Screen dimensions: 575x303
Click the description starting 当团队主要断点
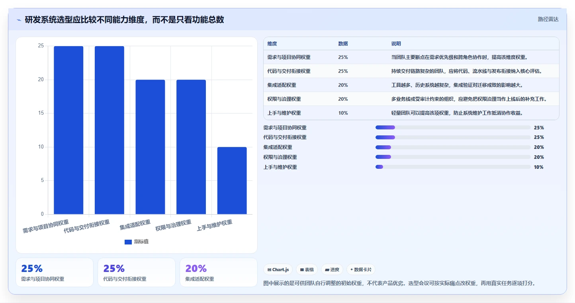click(x=460, y=57)
